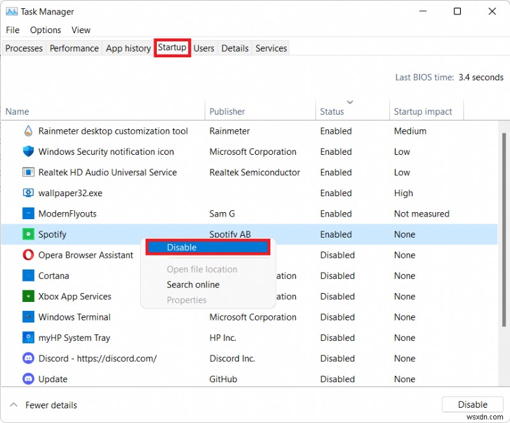The image size is (510, 423).
Task: Click the Windows Security shield icon
Action: 28,152
